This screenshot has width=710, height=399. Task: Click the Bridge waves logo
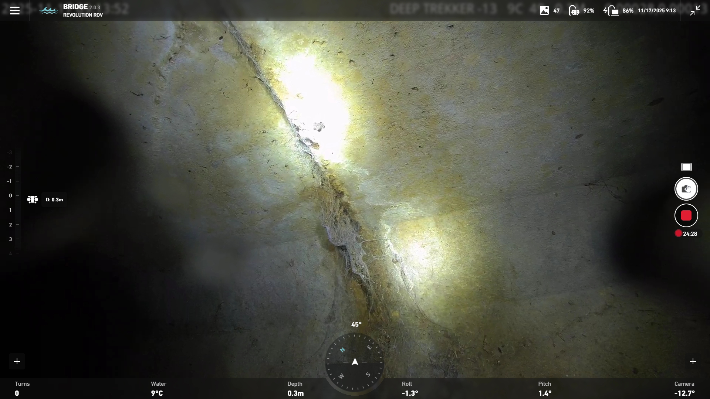pyautogui.click(x=48, y=10)
